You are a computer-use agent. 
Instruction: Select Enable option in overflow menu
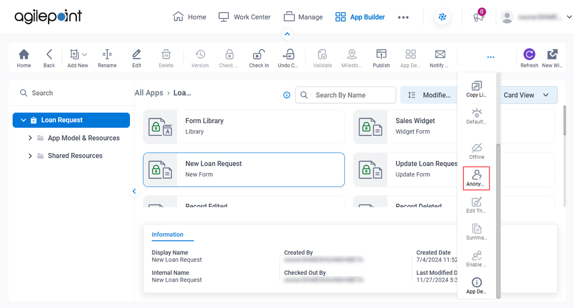476,259
